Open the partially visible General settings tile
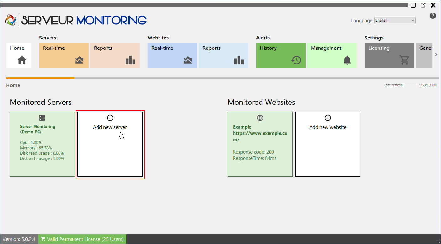Image resolution: width=441 pixels, height=244 pixels. pyautogui.click(x=424, y=55)
